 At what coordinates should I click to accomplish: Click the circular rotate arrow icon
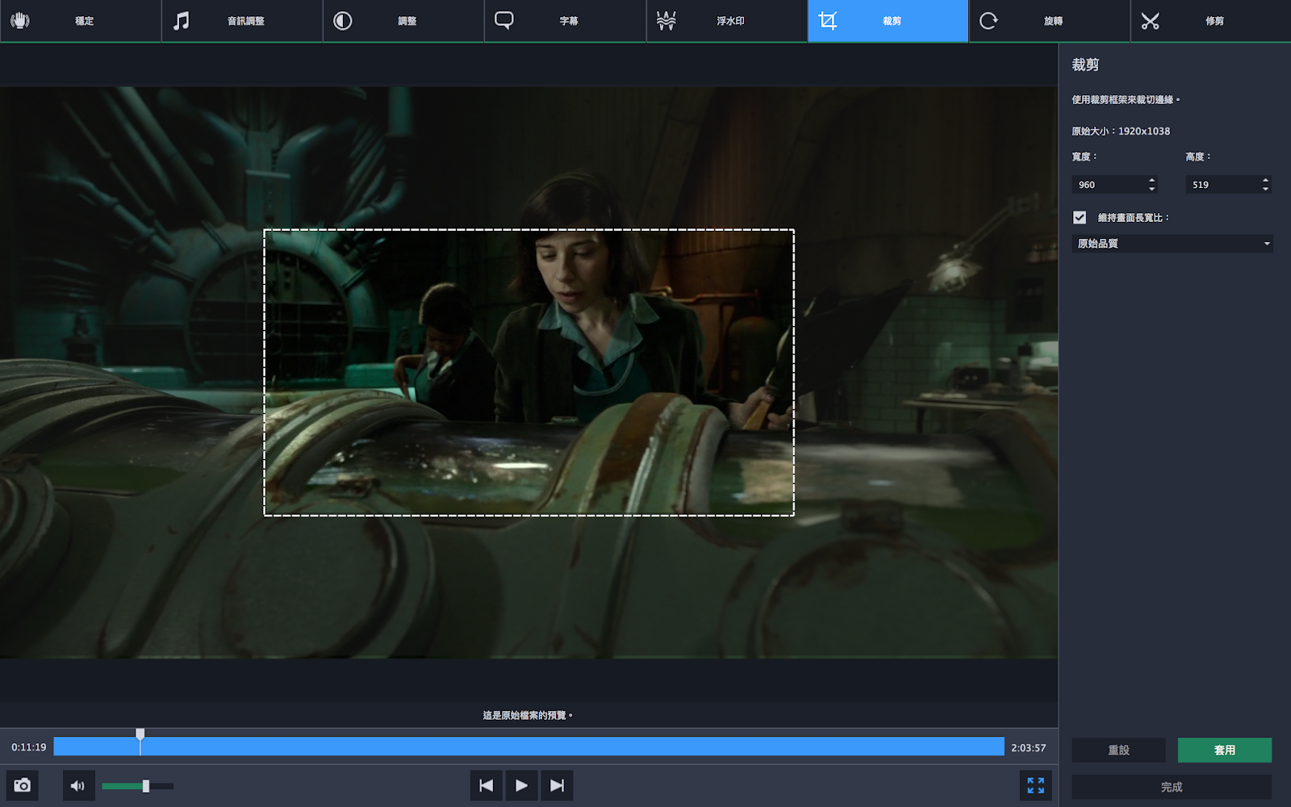[988, 20]
